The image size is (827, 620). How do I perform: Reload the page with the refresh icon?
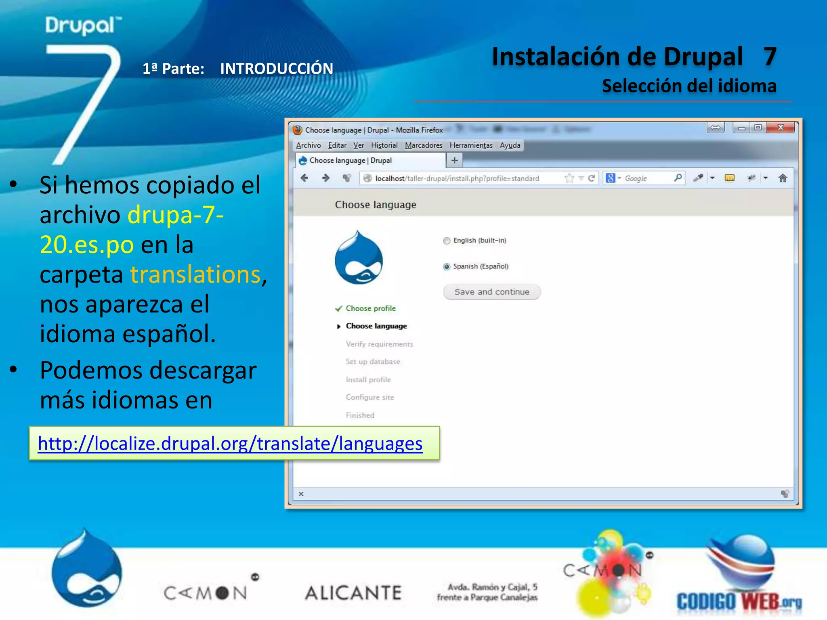click(591, 178)
